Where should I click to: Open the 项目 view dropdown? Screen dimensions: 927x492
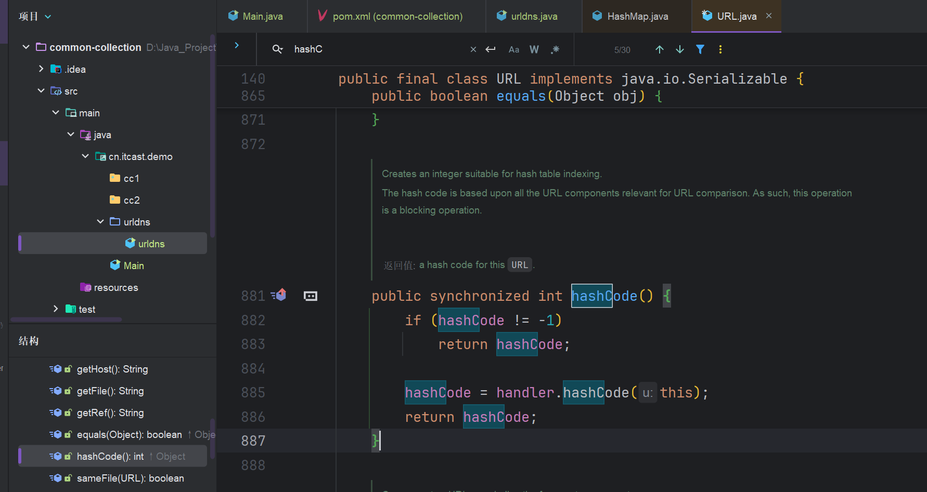[48, 17]
